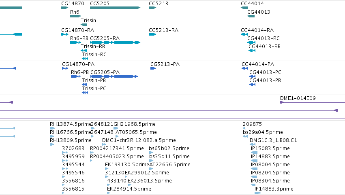Viewport: 345px width, 195px height.
Task: Select the RH16766.5prime EST label
Action: point(71,132)
